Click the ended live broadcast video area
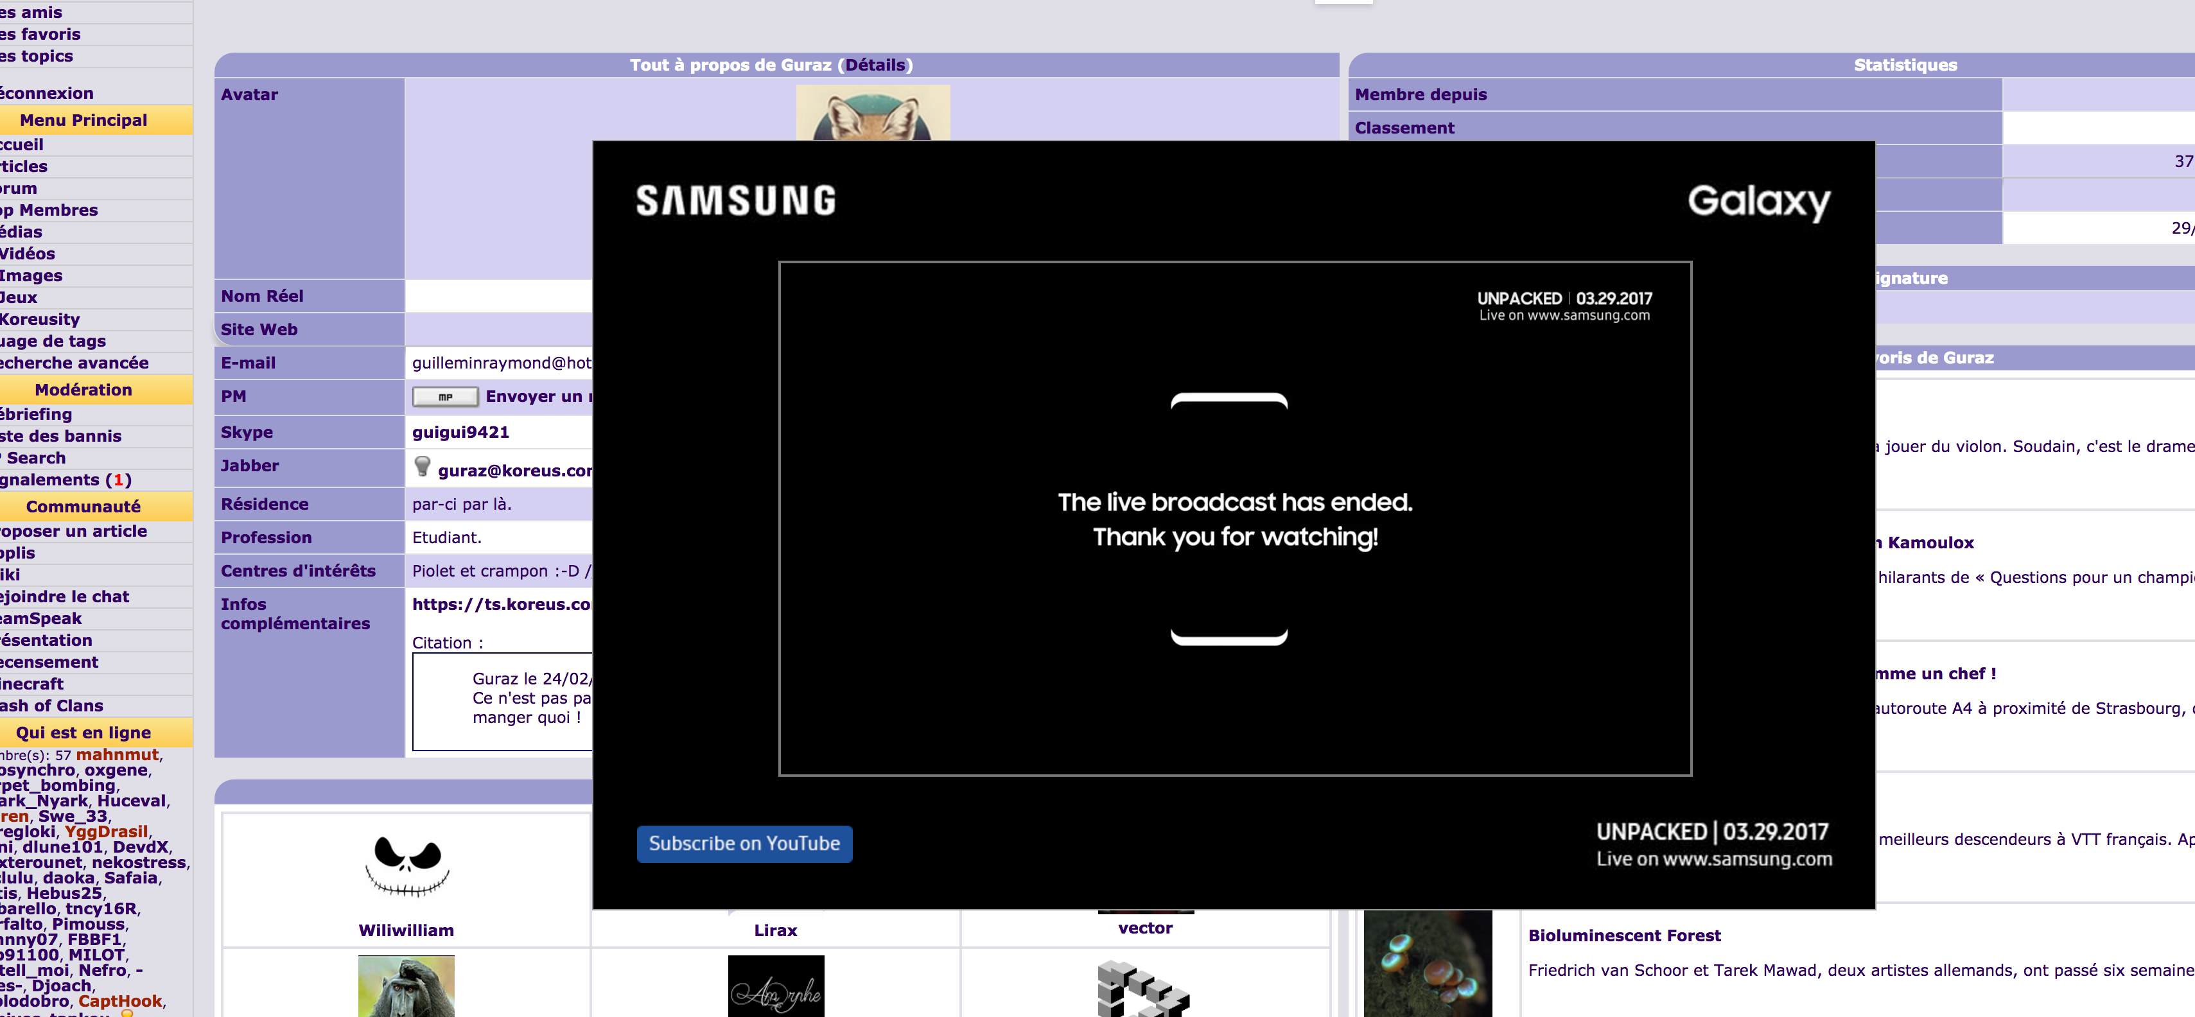Image resolution: width=2195 pixels, height=1017 pixels. tap(1234, 519)
